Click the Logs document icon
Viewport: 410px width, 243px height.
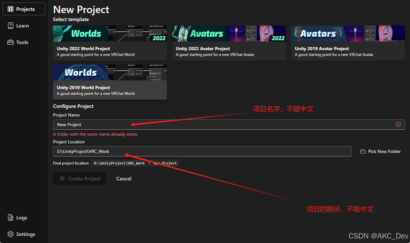pos(11,217)
